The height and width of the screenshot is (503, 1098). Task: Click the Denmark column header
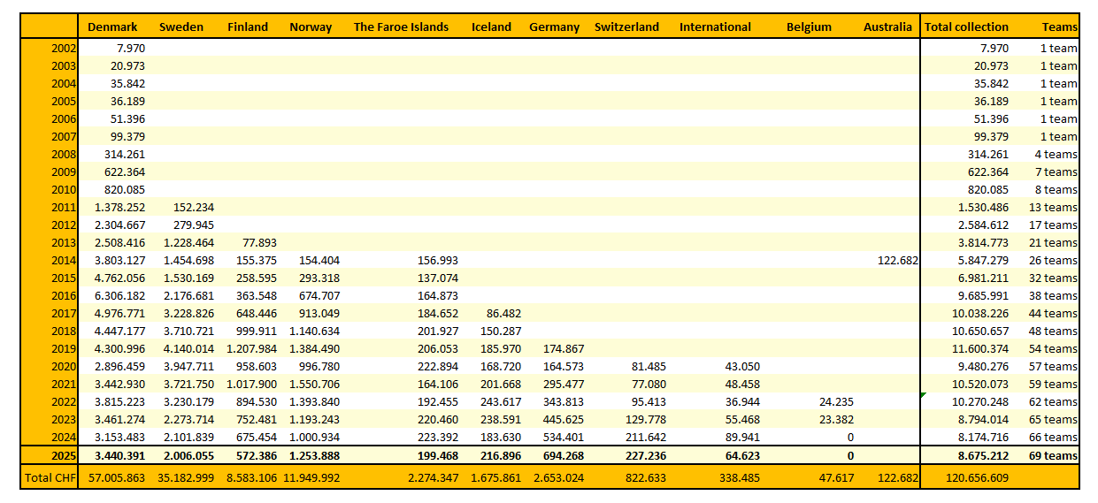tap(112, 27)
